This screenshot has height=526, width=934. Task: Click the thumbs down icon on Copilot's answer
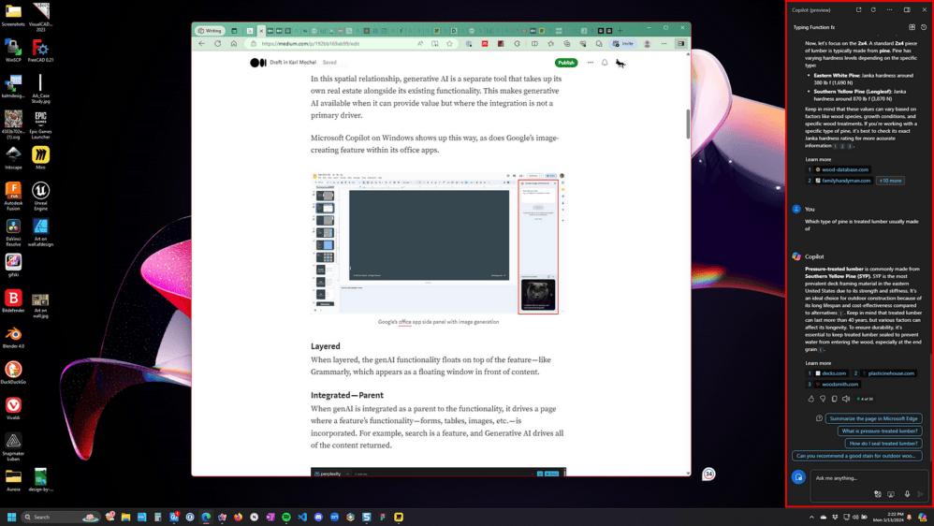point(823,399)
